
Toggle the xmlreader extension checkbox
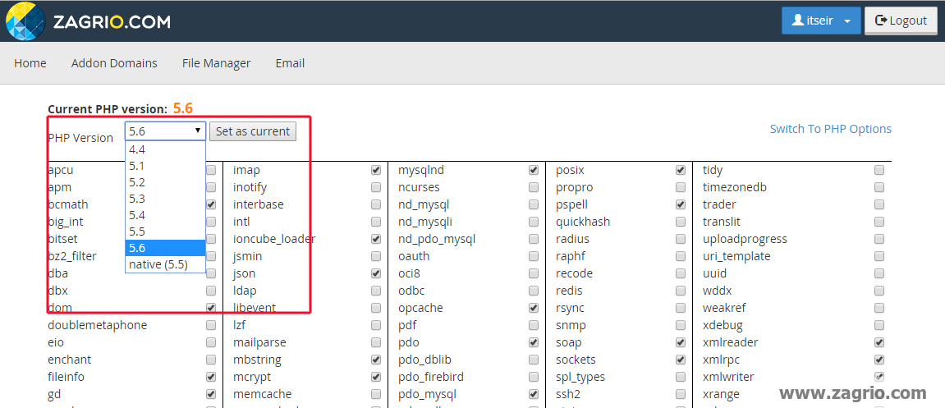click(x=879, y=342)
